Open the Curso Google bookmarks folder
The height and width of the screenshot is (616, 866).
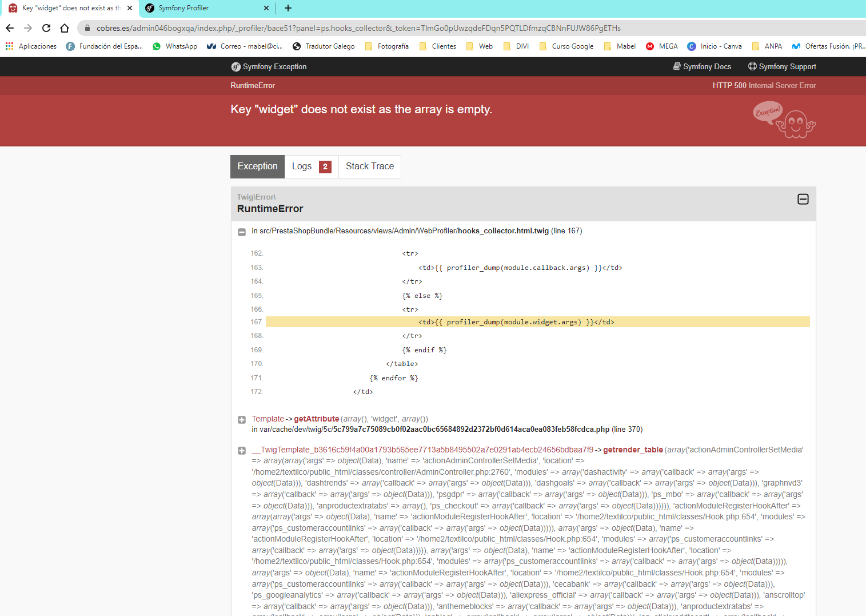click(566, 46)
